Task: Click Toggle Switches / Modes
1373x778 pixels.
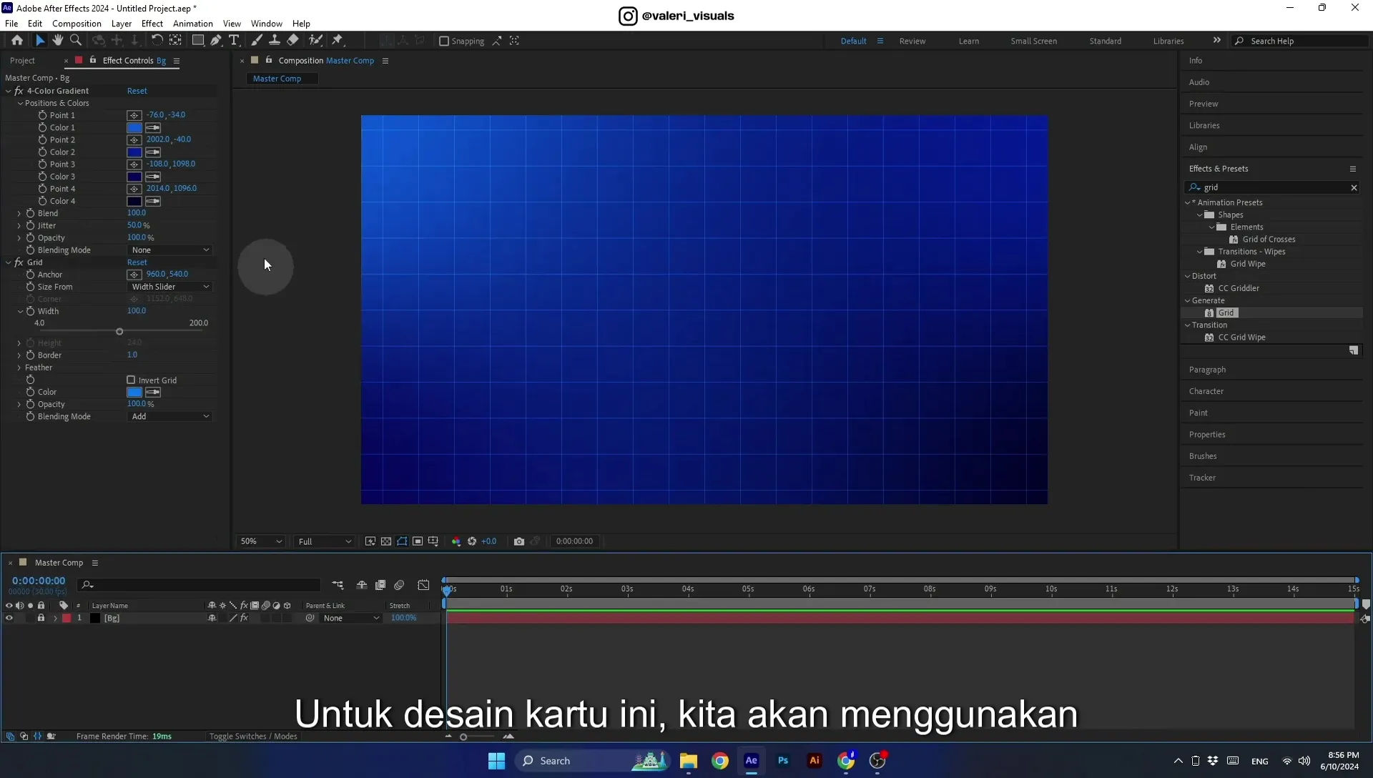Action: pyautogui.click(x=253, y=737)
